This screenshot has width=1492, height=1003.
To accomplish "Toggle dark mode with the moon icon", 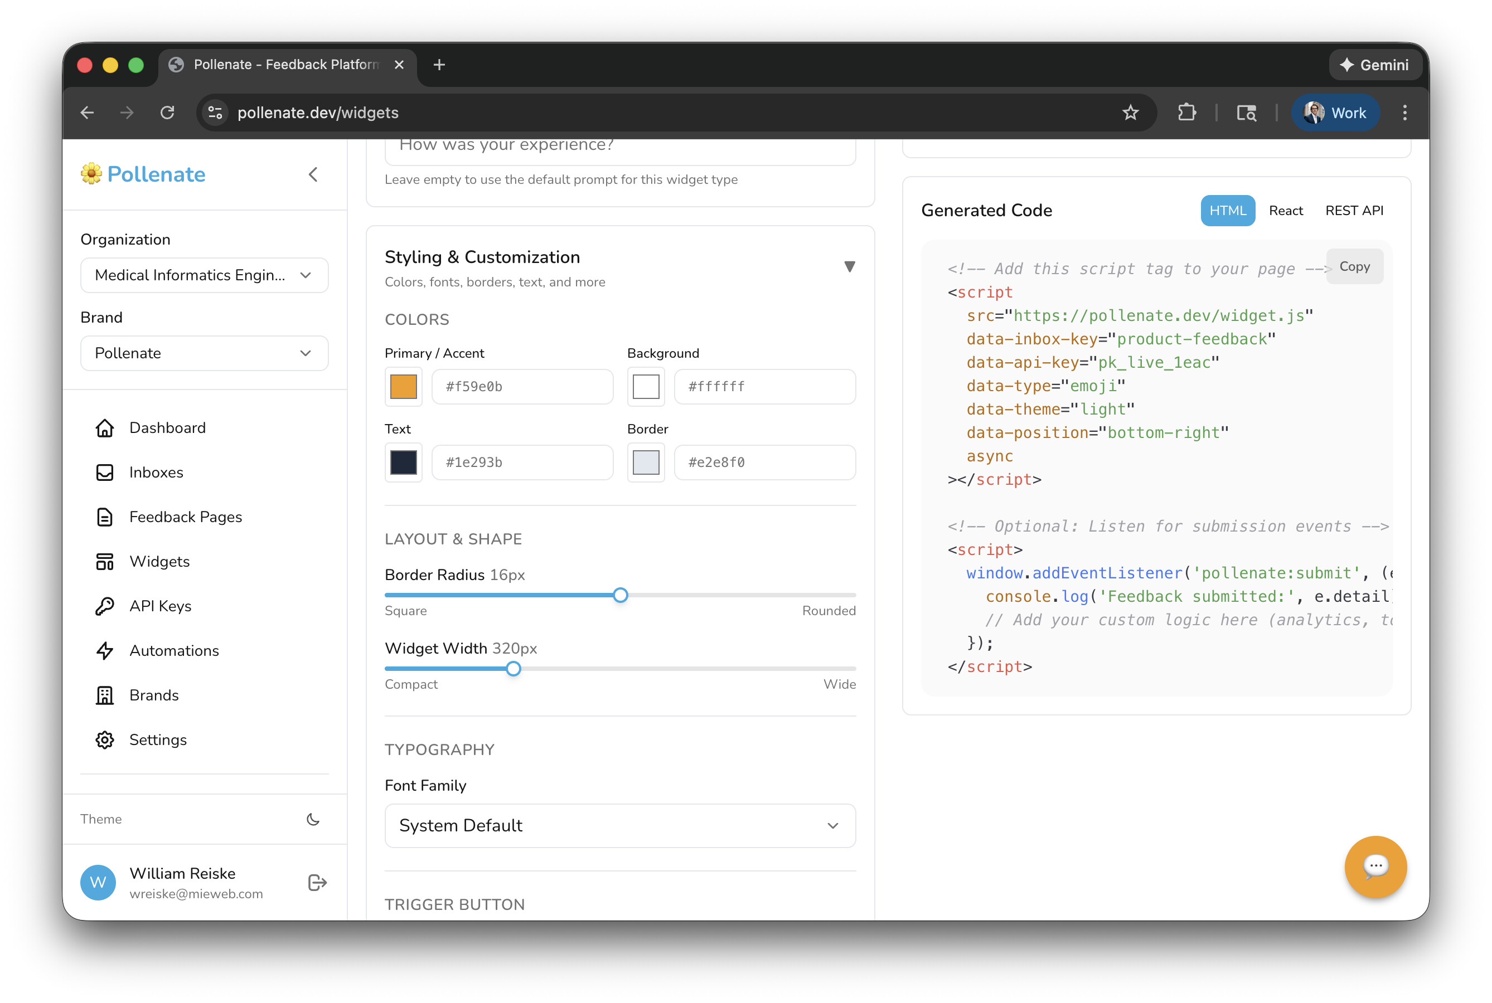I will [x=313, y=820].
